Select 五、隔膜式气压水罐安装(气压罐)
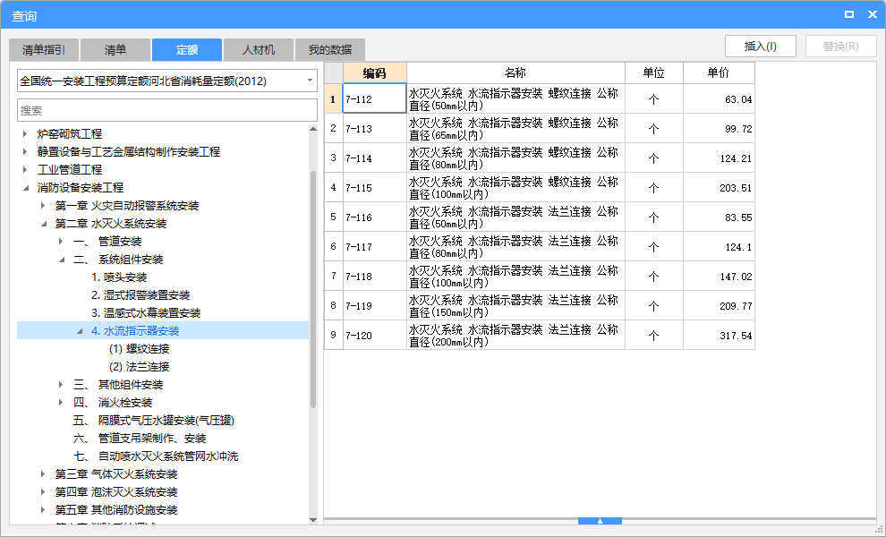Viewport: 886px width, 537px height. tap(154, 421)
